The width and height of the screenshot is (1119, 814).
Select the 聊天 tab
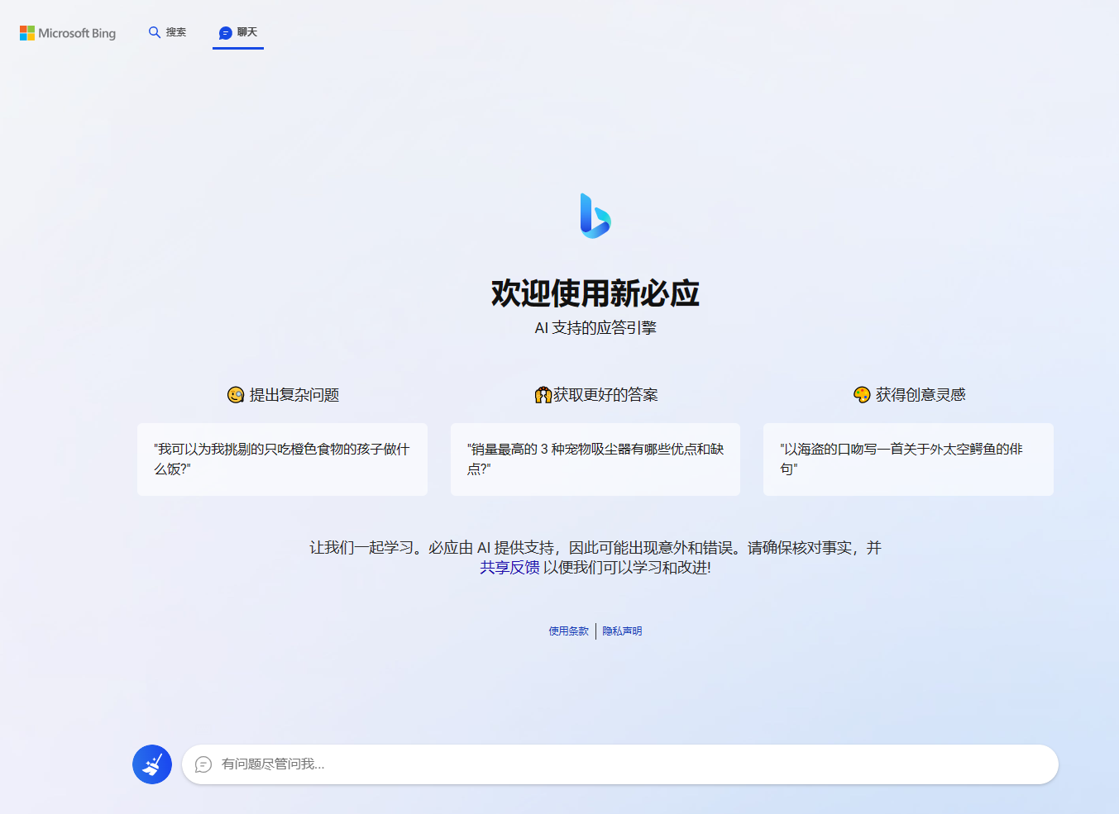tap(238, 33)
